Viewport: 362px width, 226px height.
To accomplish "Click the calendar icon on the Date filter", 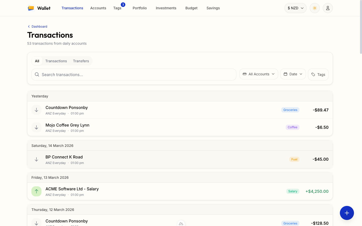I will coord(286,74).
